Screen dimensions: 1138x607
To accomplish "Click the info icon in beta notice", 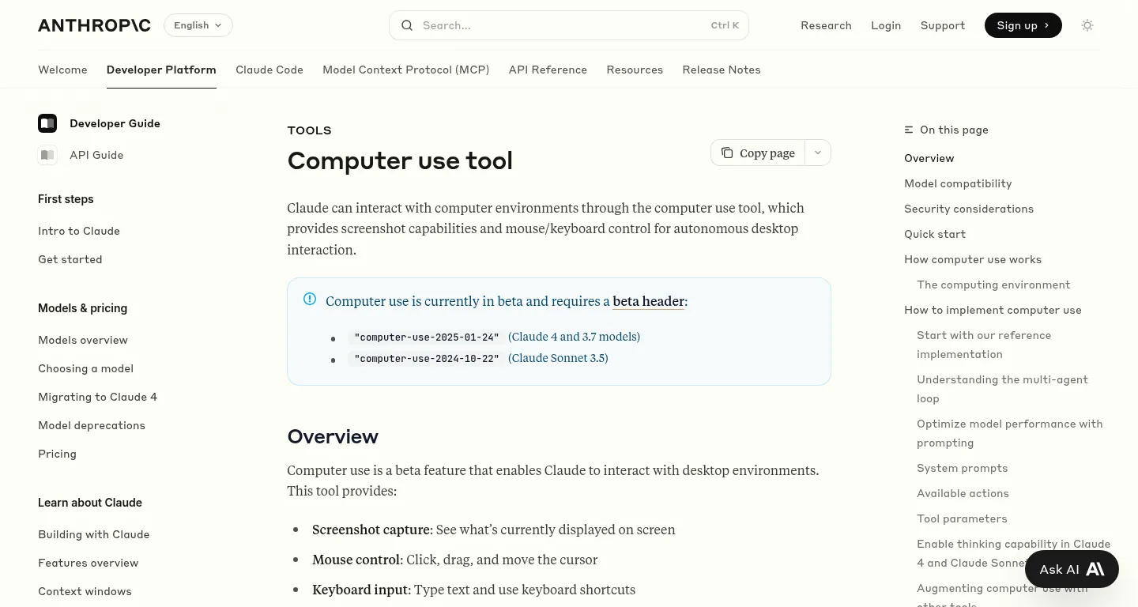I will coord(310,299).
